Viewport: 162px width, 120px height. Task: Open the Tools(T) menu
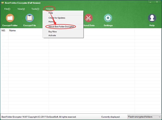[35, 9]
